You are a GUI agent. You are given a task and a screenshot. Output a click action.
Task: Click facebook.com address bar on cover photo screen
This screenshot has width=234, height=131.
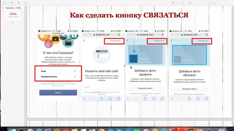point(189,35)
